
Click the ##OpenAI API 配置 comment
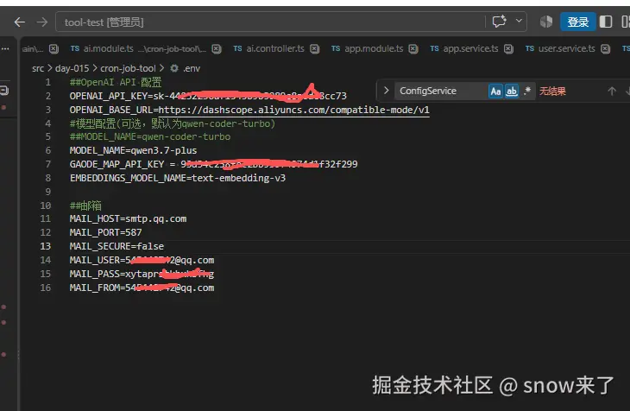(116, 82)
